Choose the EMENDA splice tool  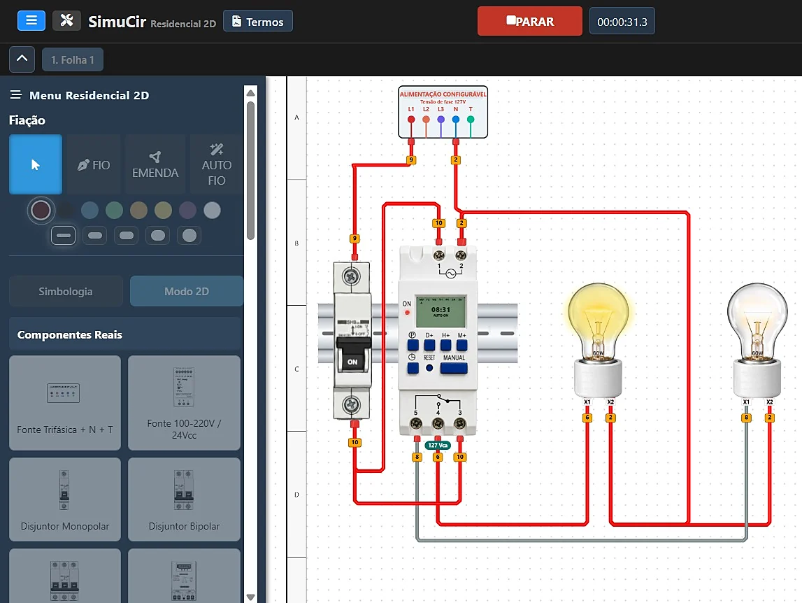pos(155,164)
